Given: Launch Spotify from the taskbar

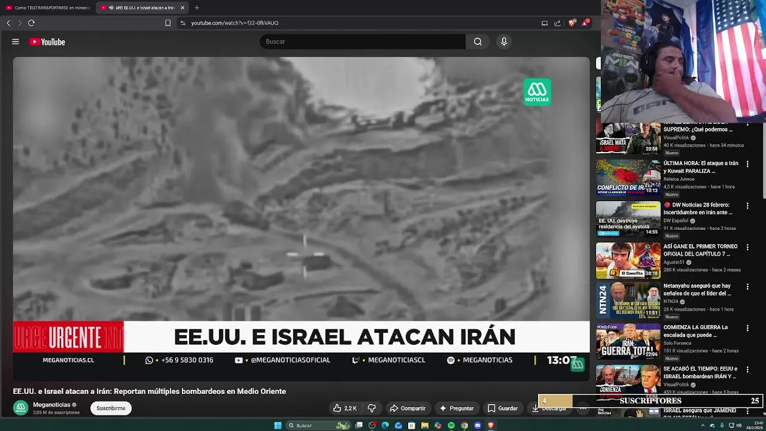Looking at the screenshot, I should [x=451, y=426].
